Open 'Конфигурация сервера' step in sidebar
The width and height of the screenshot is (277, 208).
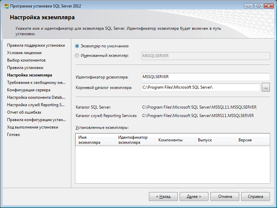[29, 90]
